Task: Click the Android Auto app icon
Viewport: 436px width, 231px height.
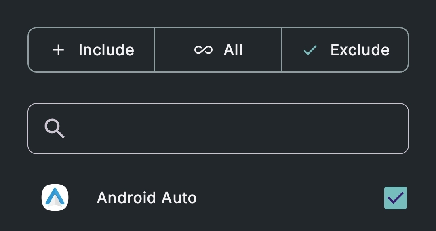Action: [55, 197]
